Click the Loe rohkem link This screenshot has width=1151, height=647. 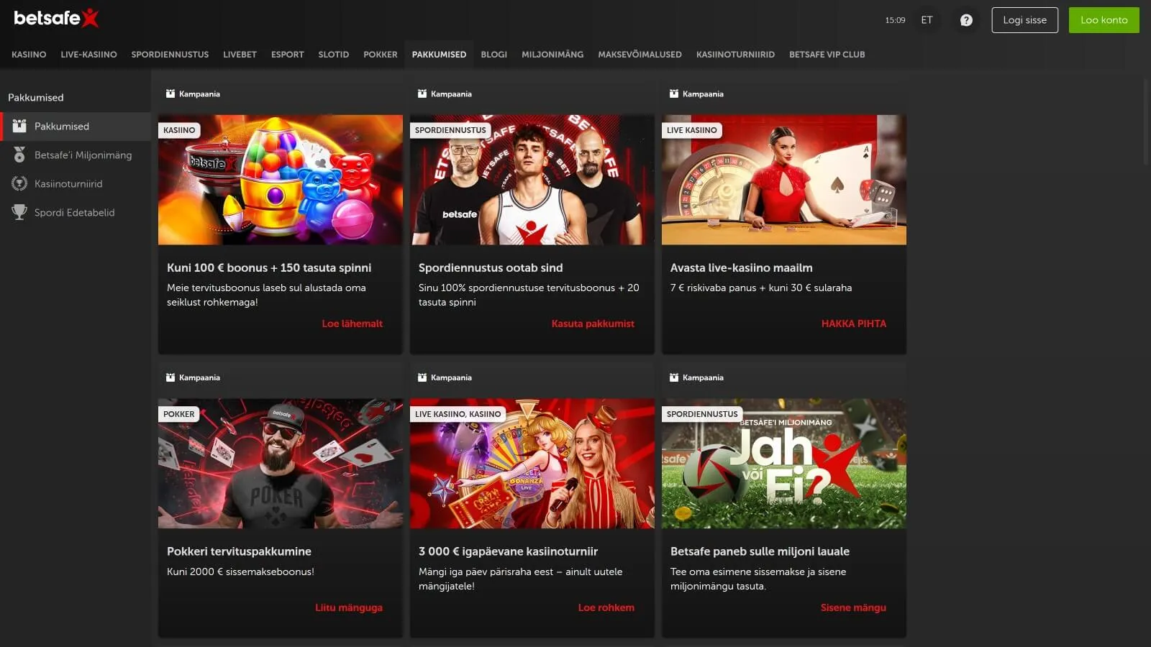(x=606, y=607)
